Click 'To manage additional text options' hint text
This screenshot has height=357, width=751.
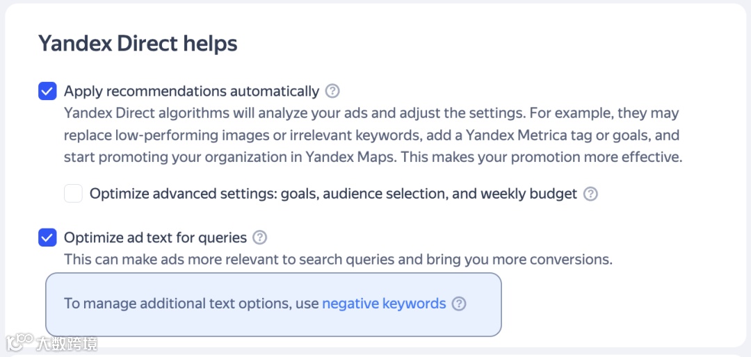pos(191,304)
